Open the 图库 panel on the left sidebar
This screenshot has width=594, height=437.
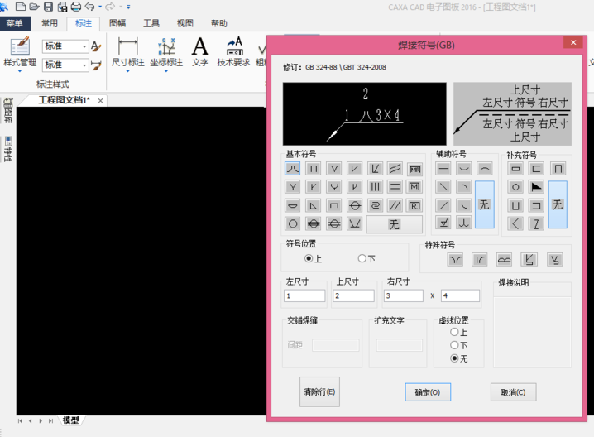(8, 110)
